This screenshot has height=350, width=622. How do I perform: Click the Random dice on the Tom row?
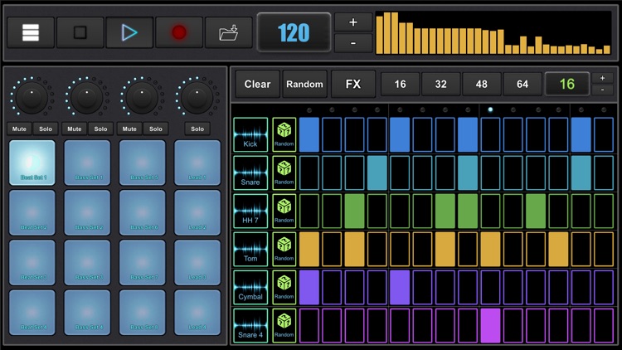[284, 249]
